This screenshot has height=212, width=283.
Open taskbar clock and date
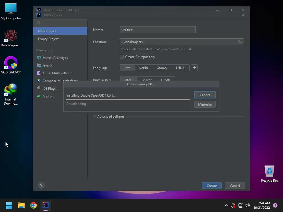click(x=262, y=205)
